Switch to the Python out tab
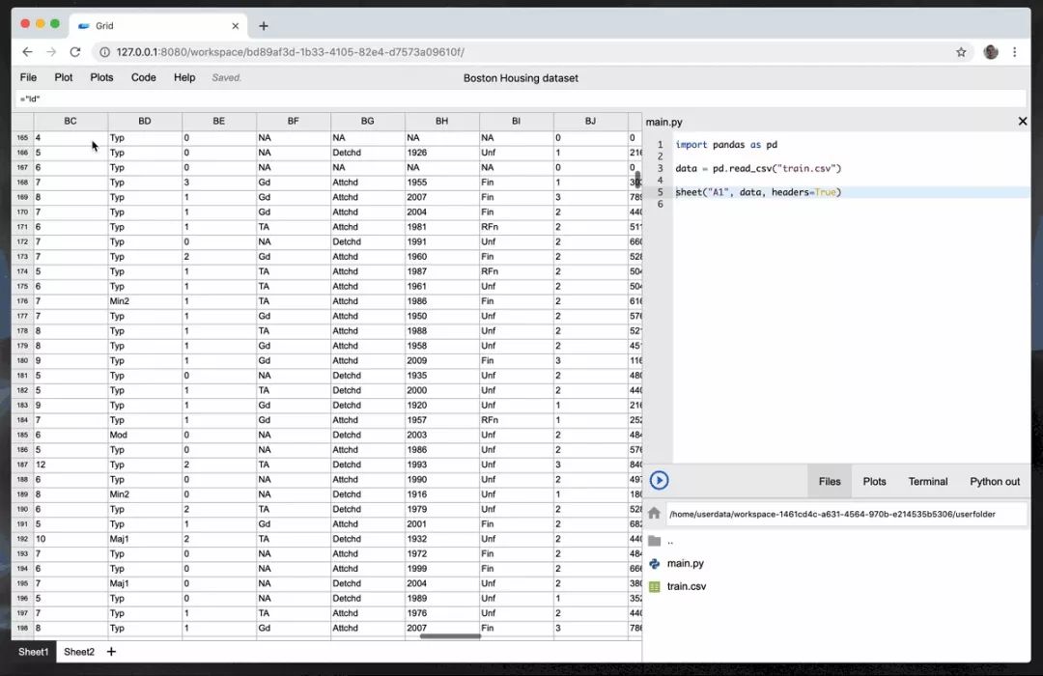The image size is (1043, 676). [995, 481]
